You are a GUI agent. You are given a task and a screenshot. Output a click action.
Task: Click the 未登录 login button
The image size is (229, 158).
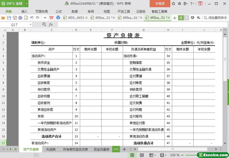[x=160, y=4]
